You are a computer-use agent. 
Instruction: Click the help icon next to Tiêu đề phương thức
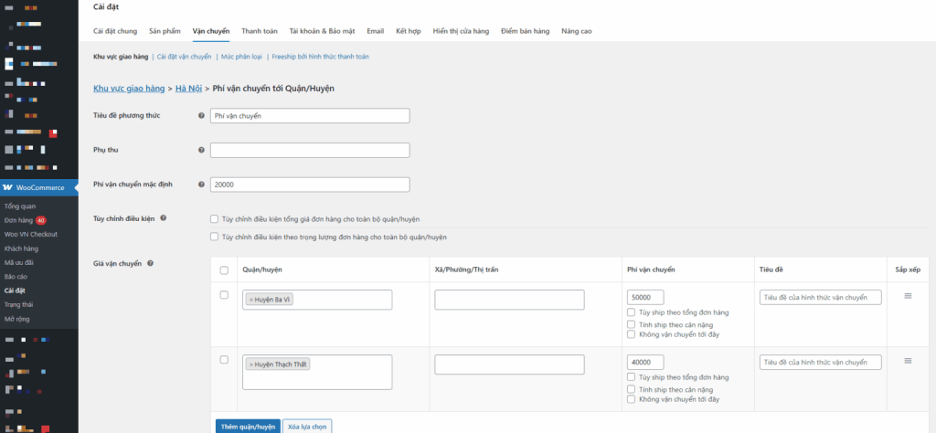pos(201,116)
